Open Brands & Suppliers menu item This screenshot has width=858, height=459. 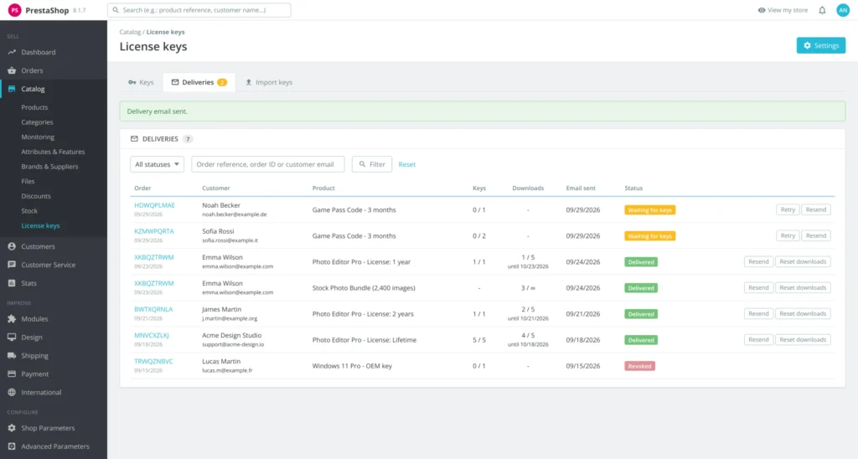pos(49,167)
